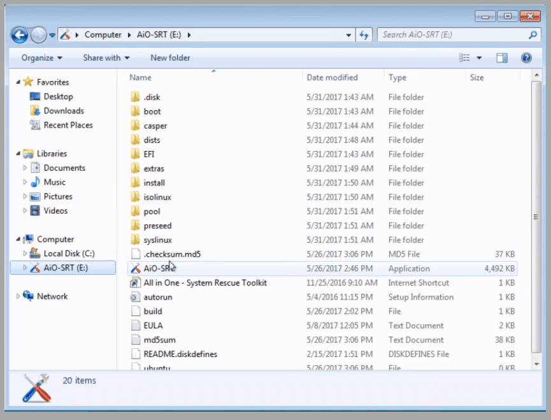Click the Help question mark icon
The width and height of the screenshot is (551, 420).
click(x=526, y=58)
